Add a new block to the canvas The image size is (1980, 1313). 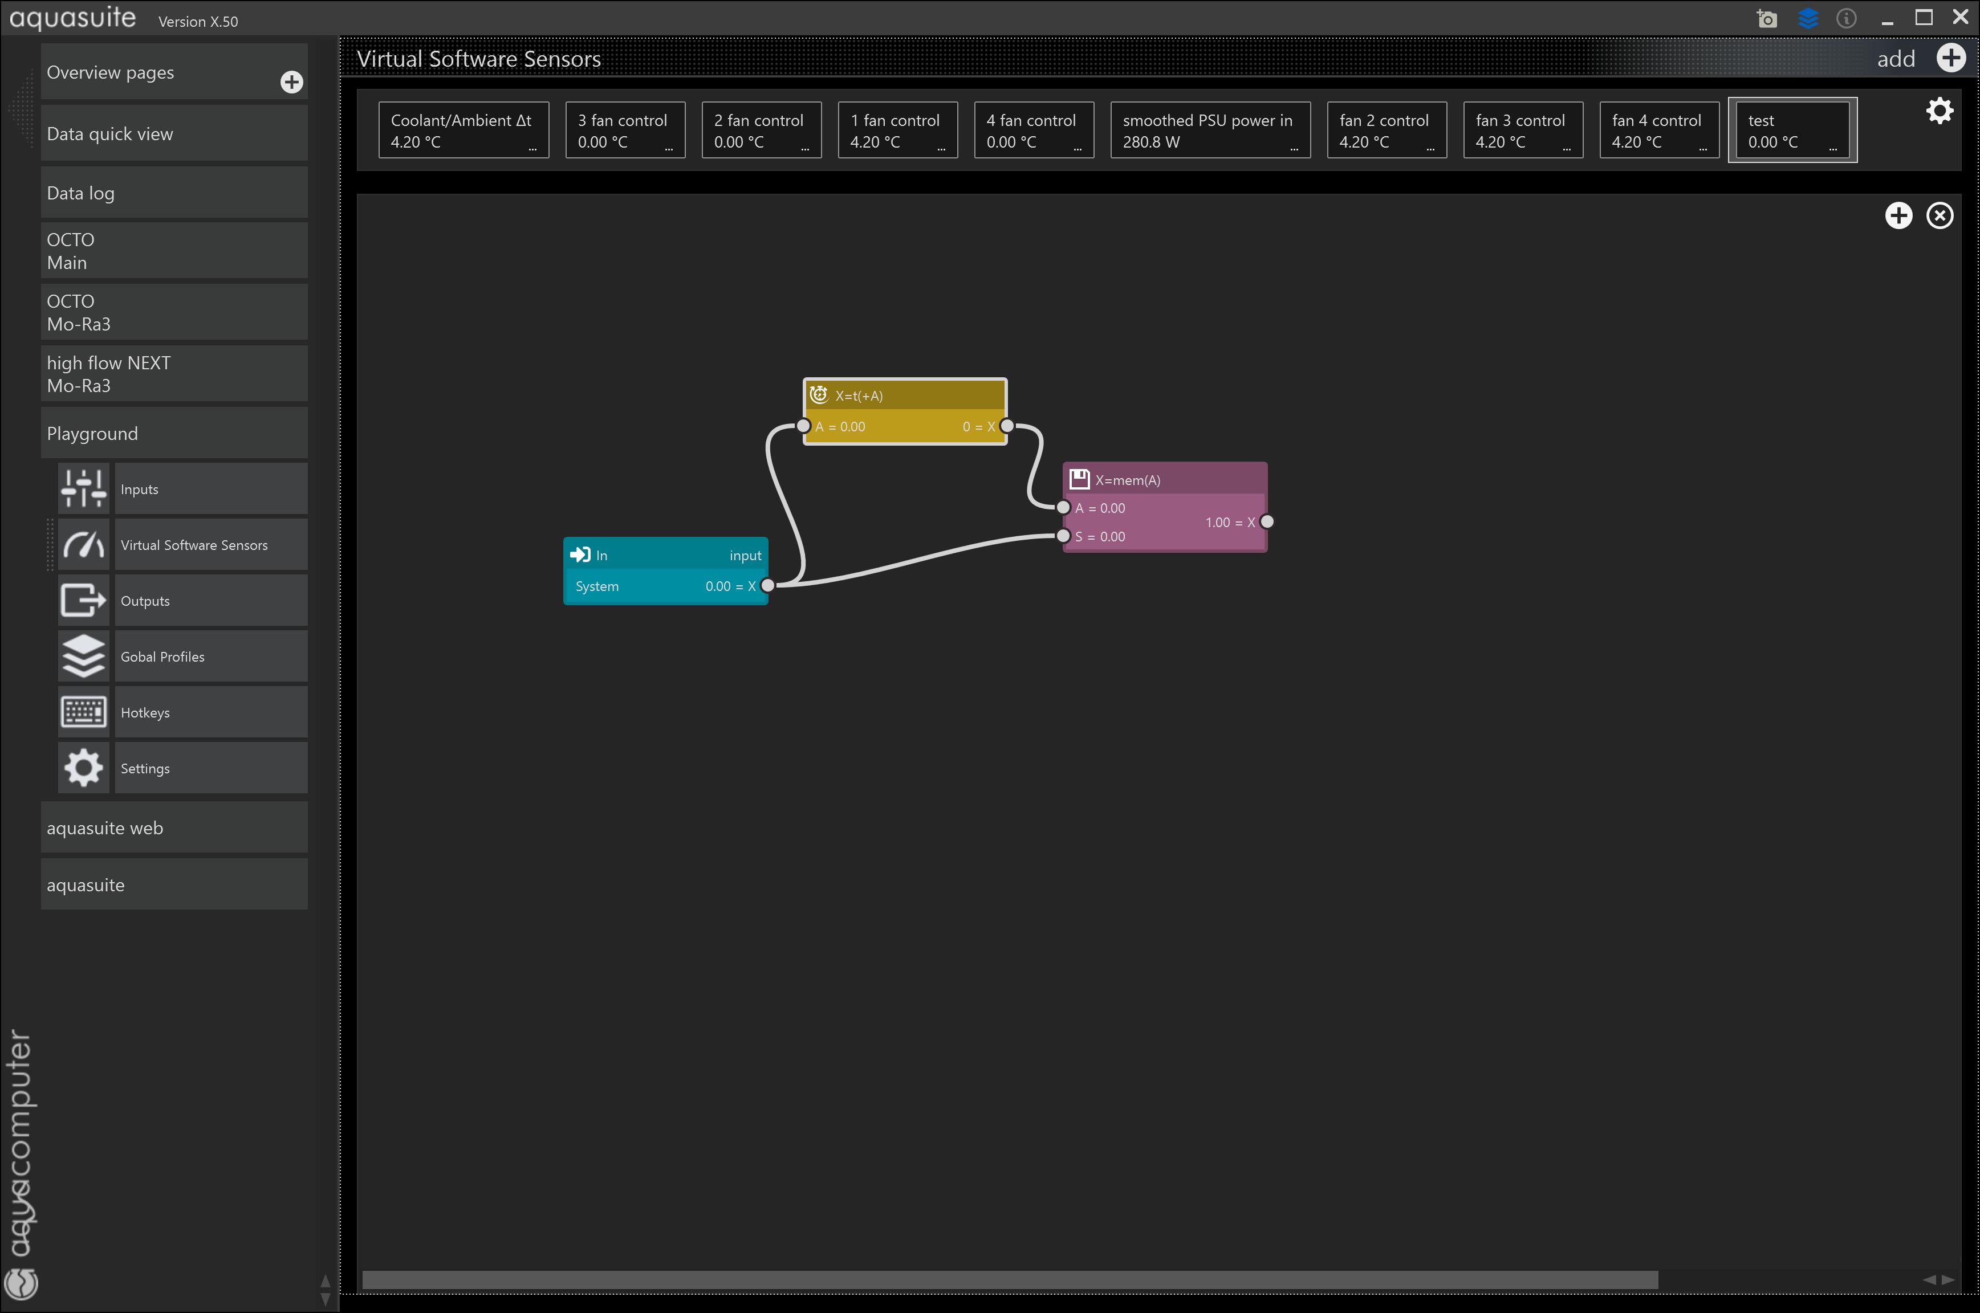coord(1898,216)
